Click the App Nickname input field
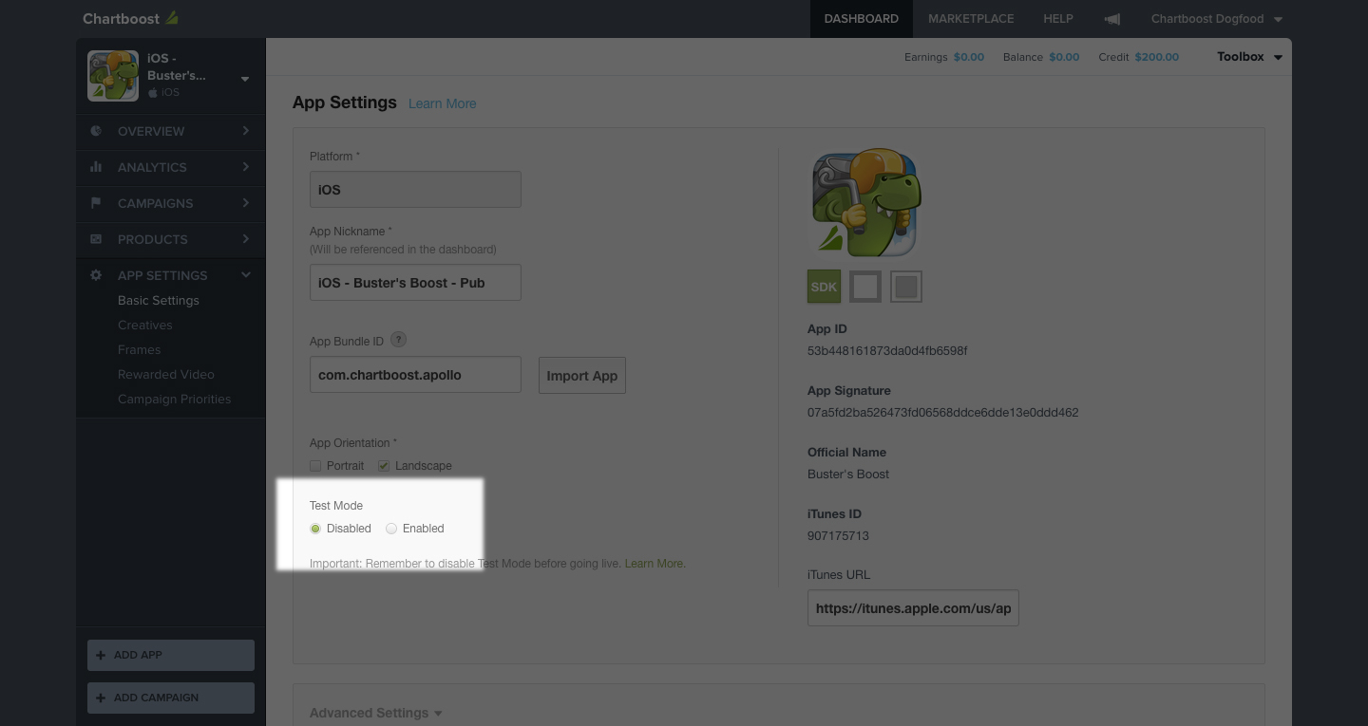The image size is (1368, 726). [415, 282]
